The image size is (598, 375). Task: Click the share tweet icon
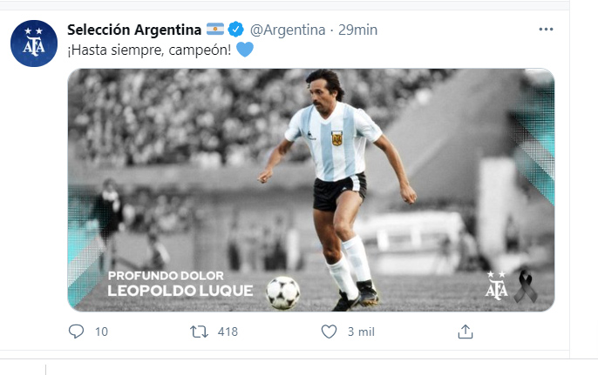point(465,331)
